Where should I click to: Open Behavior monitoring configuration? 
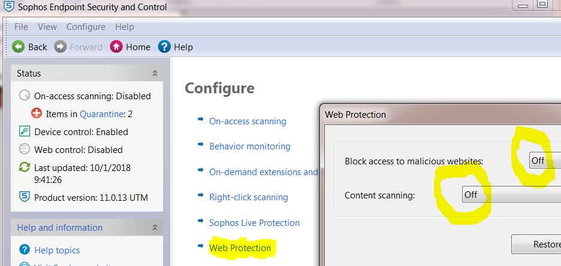[x=250, y=146]
